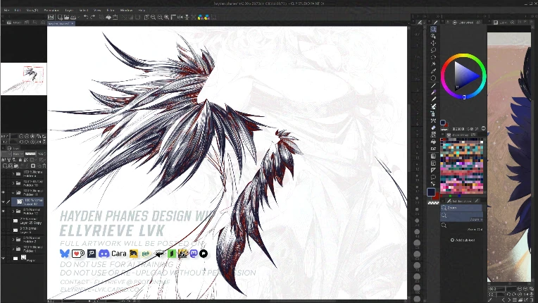Viewport: 538px width, 303px height.
Task: Show Folder 9 via visibility box
Action: [4, 174]
